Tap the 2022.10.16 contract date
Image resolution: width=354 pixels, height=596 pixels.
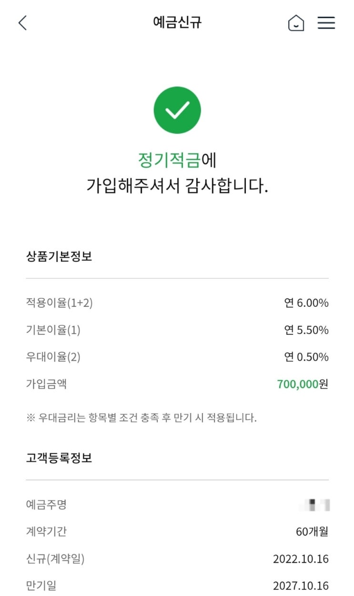pyautogui.click(x=301, y=559)
